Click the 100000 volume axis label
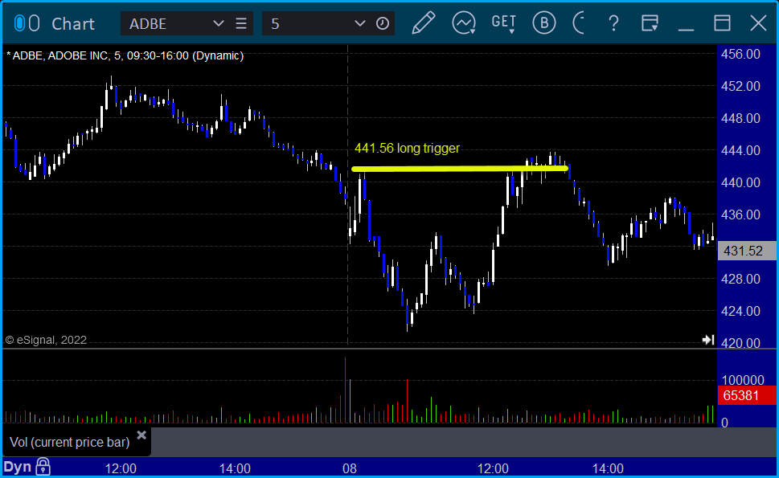Screen dimensions: 779x478 pos(743,380)
